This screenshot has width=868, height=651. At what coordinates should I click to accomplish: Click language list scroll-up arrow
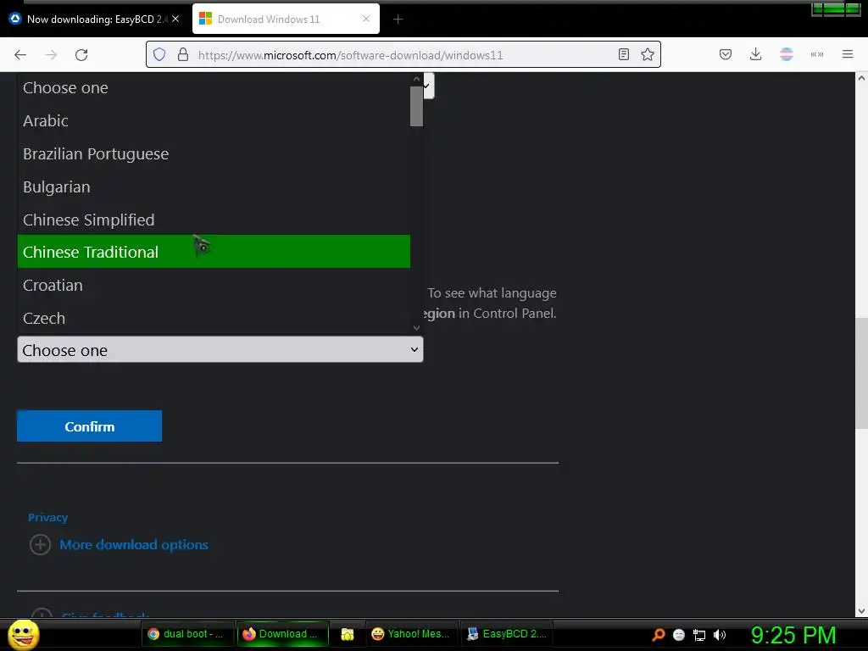[x=416, y=79]
